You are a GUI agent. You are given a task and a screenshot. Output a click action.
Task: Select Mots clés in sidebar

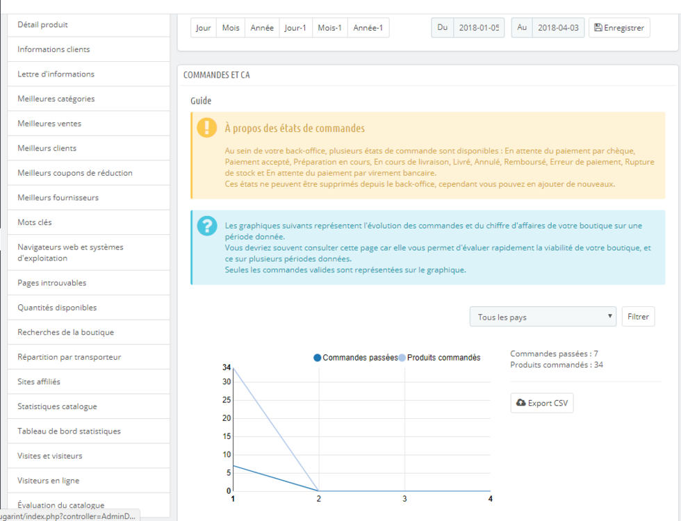pos(89,222)
